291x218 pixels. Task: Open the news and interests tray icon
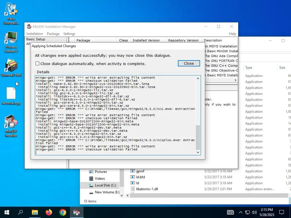pyautogui.click(x=230, y=212)
